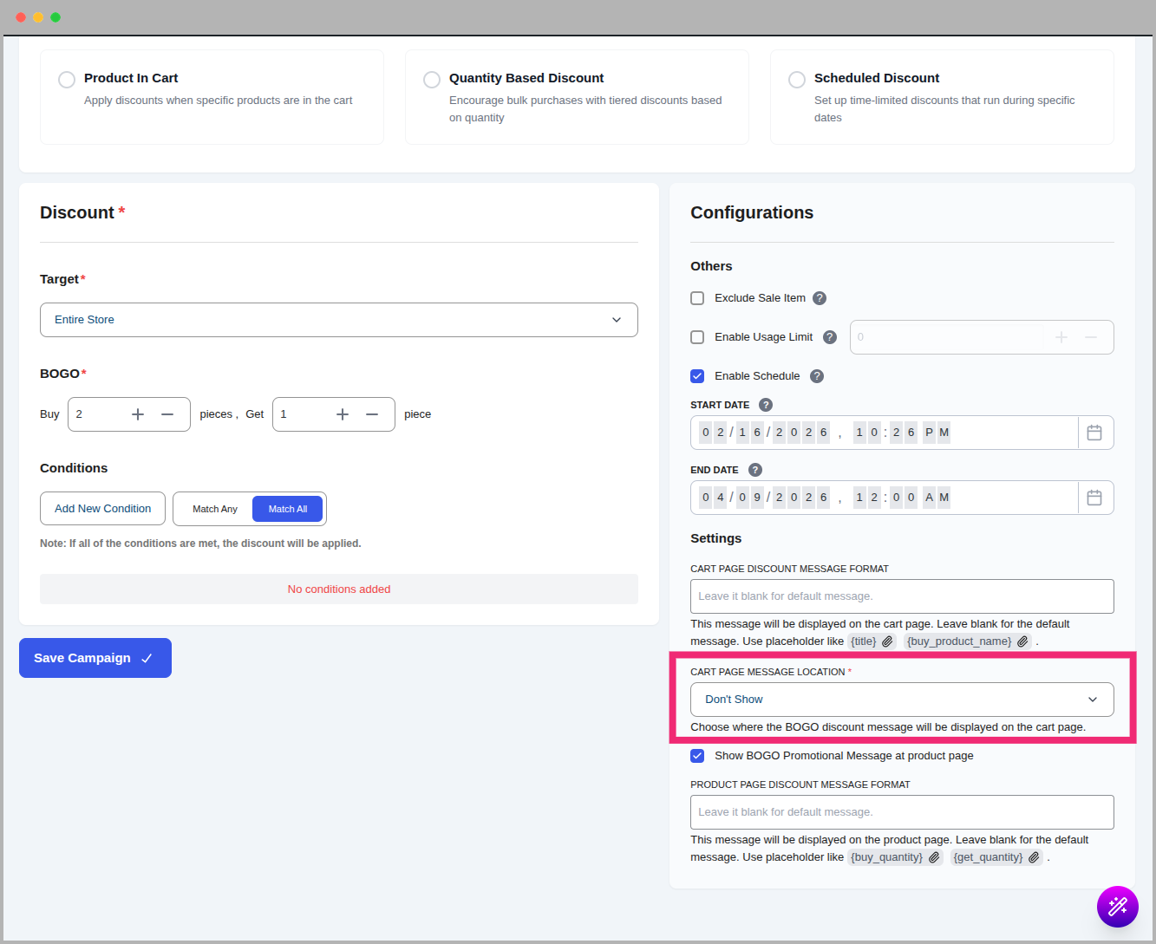Click the paperclip icon beside {title} placeholder
Image resolution: width=1156 pixels, height=944 pixels.
[x=887, y=641]
